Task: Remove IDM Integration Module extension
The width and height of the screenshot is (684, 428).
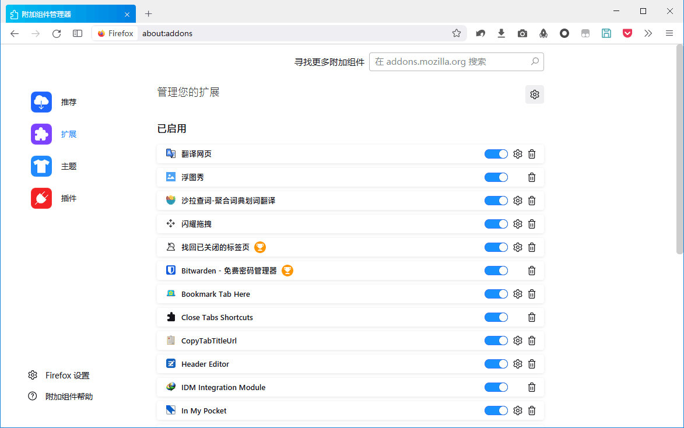Action: click(x=532, y=387)
